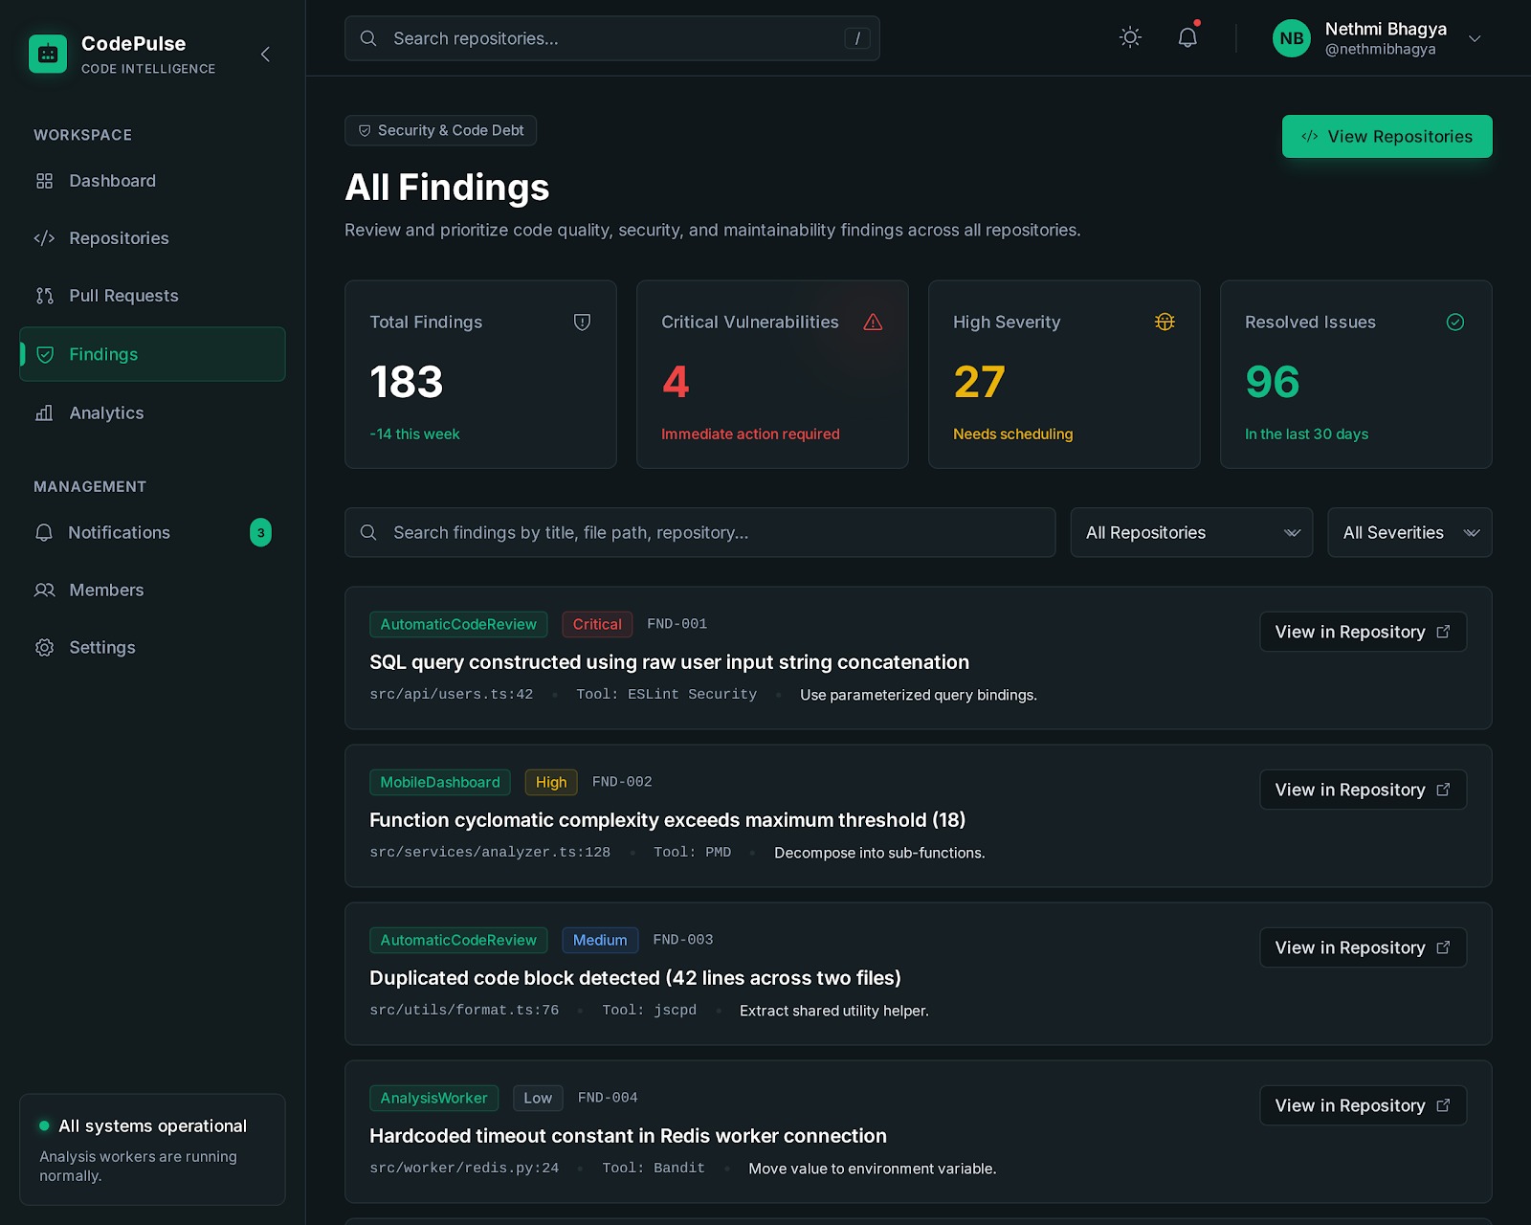
Task: Open Settings from the sidebar
Action: point(152,647)
